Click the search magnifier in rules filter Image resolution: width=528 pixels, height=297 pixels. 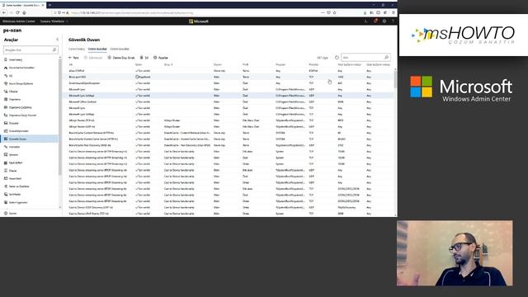[x=387, y=58]
